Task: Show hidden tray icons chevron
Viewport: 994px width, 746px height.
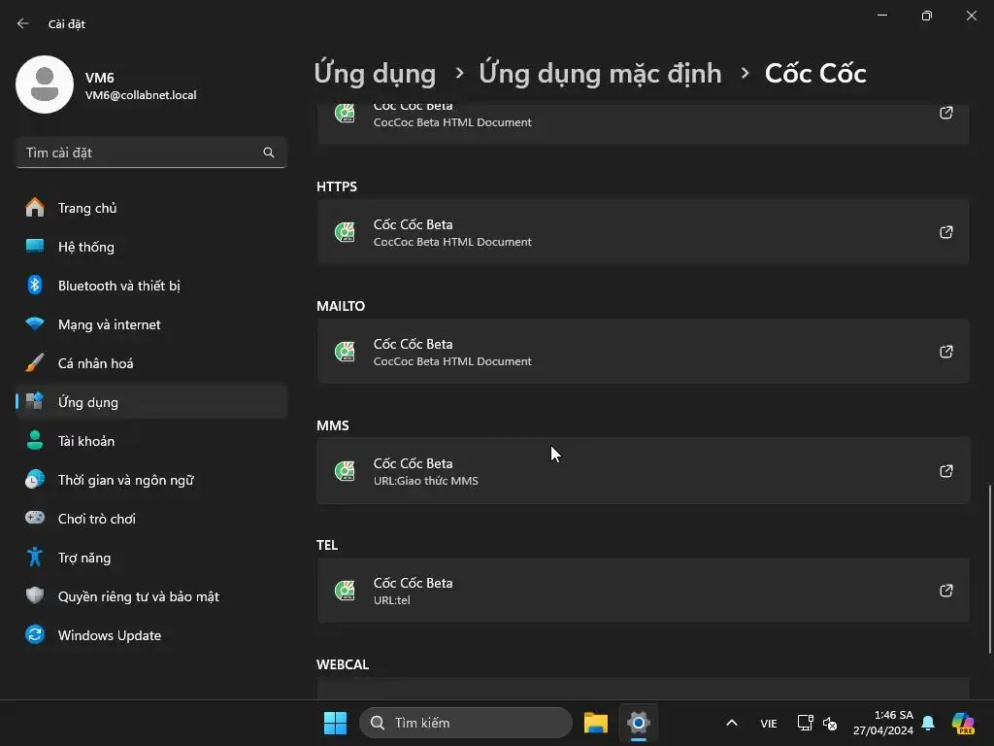Action: coord(732,723)
